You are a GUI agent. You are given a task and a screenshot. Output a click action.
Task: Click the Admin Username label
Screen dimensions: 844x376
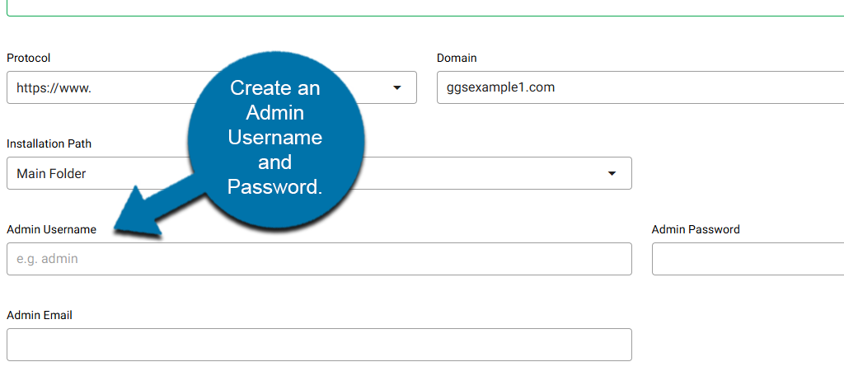51,229
